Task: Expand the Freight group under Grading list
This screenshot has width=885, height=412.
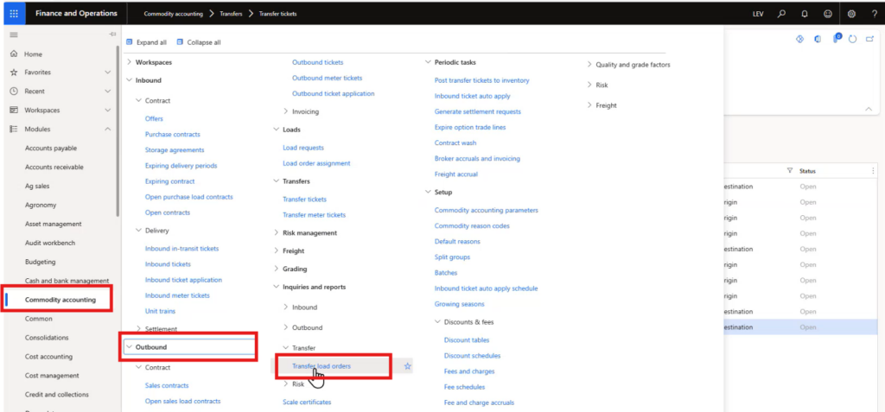Action: tap(276, 250)
